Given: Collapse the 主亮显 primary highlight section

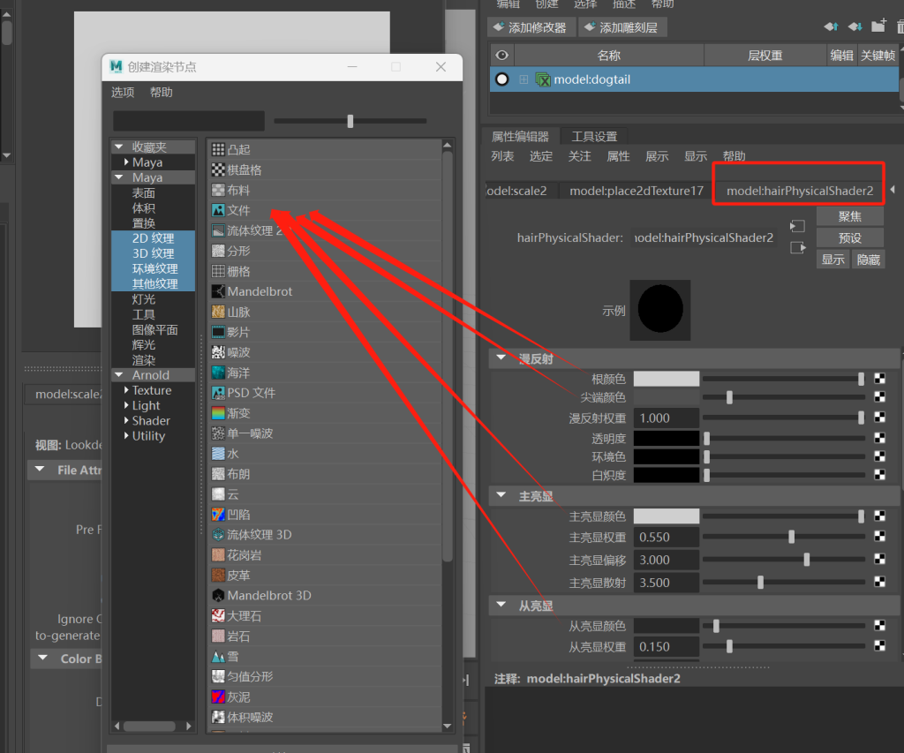Looking at the screenshot, I should (501, 495).
